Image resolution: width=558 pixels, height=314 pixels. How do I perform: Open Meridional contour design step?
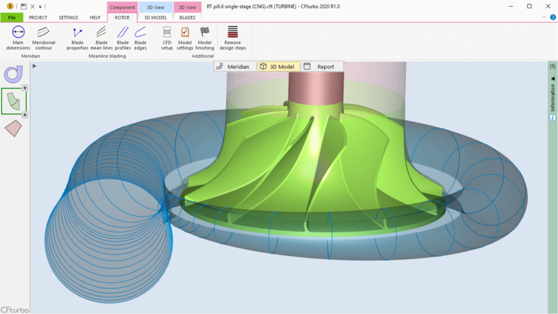43,38
